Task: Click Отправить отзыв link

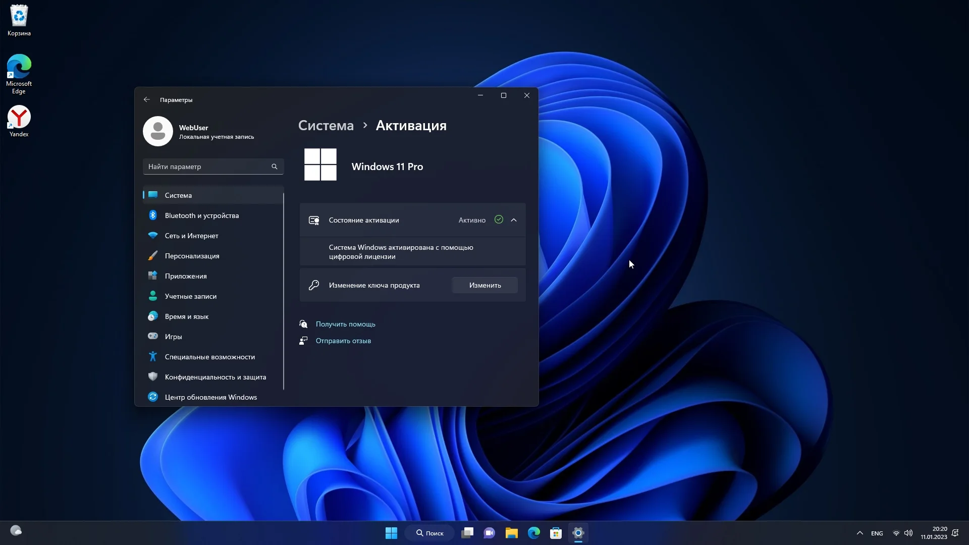Action: tap(343, 341)
